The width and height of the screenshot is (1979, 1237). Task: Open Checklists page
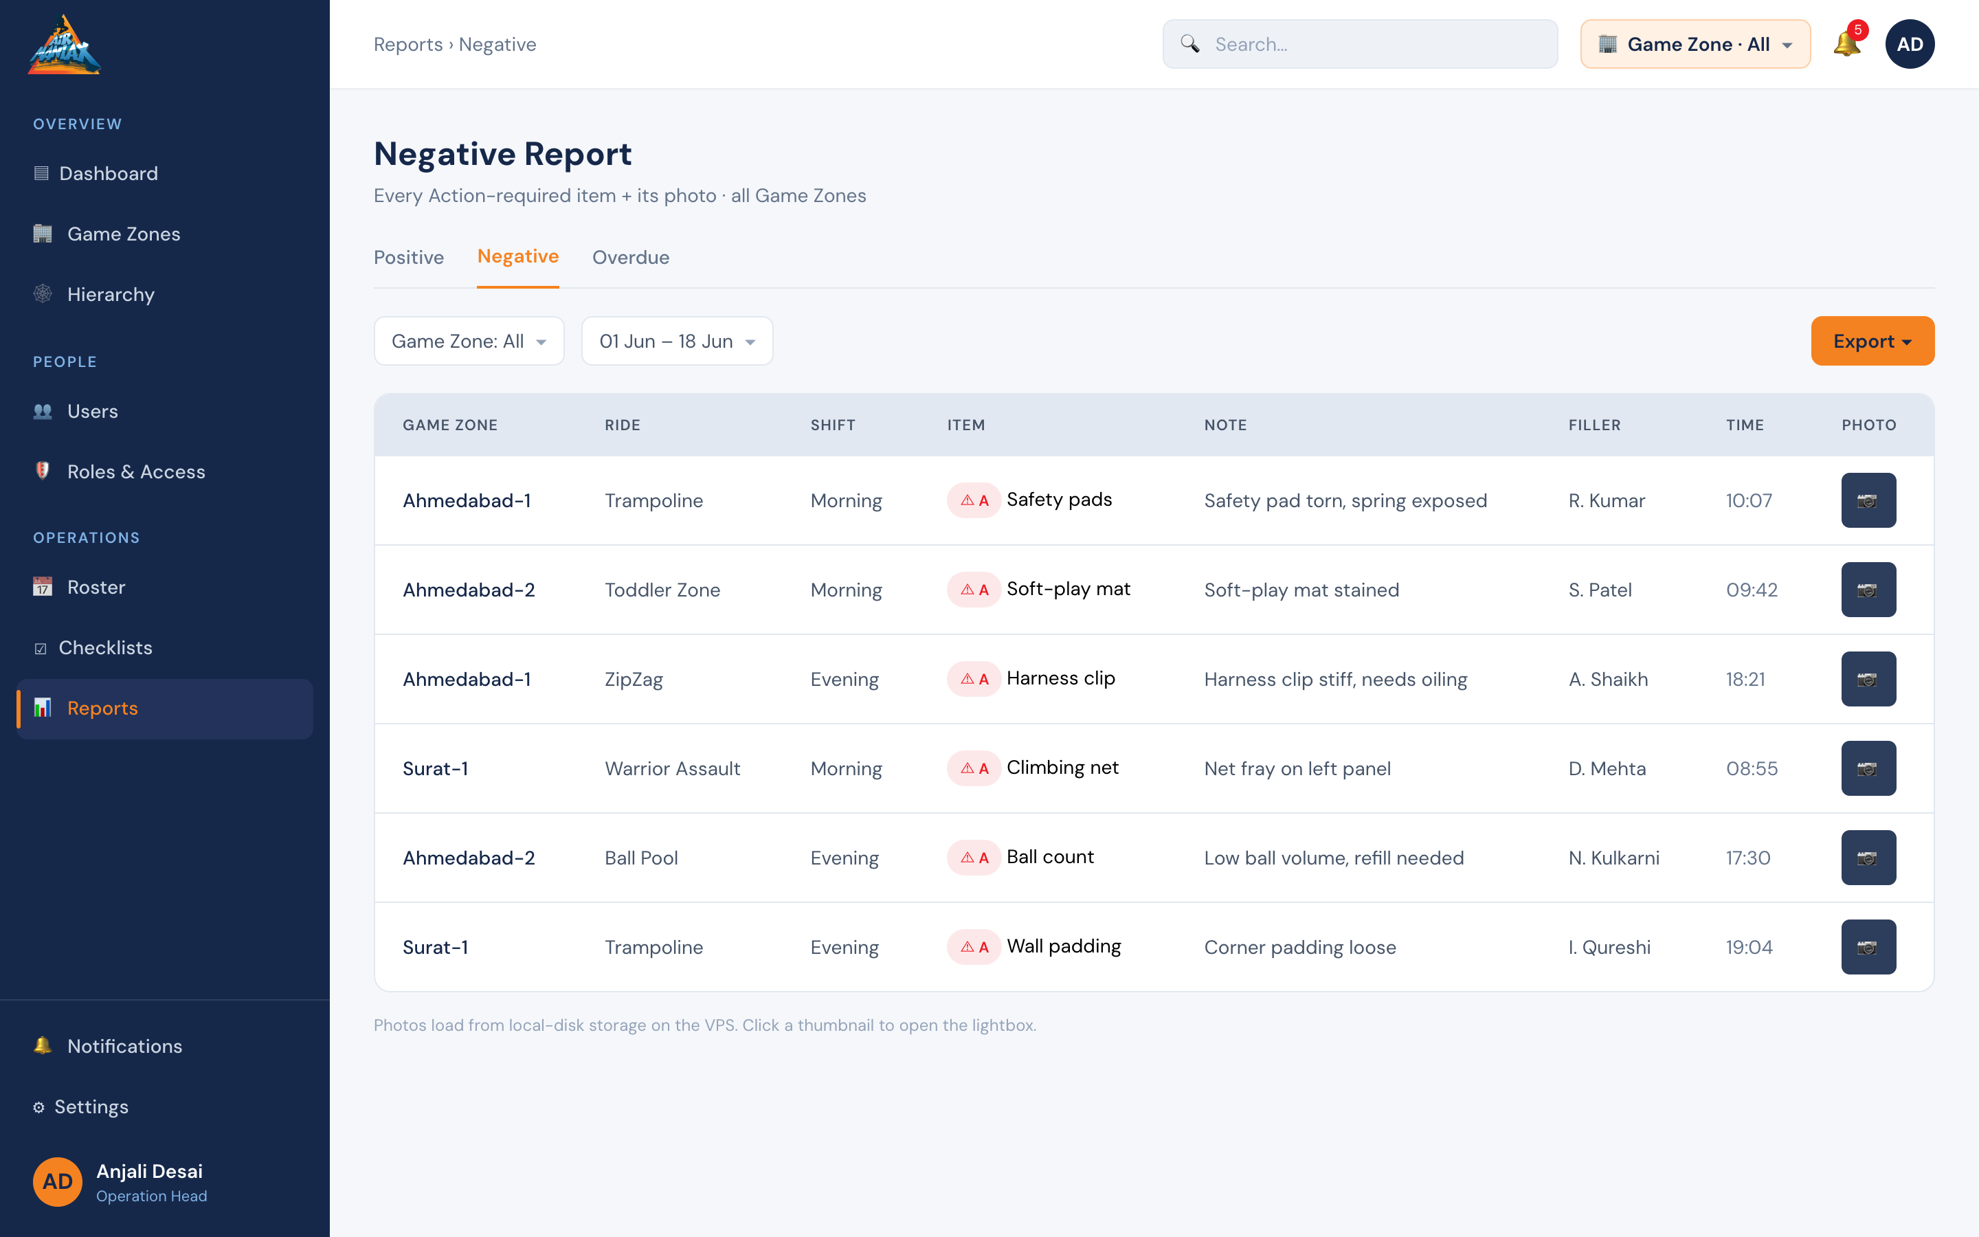tap(164, 648)
